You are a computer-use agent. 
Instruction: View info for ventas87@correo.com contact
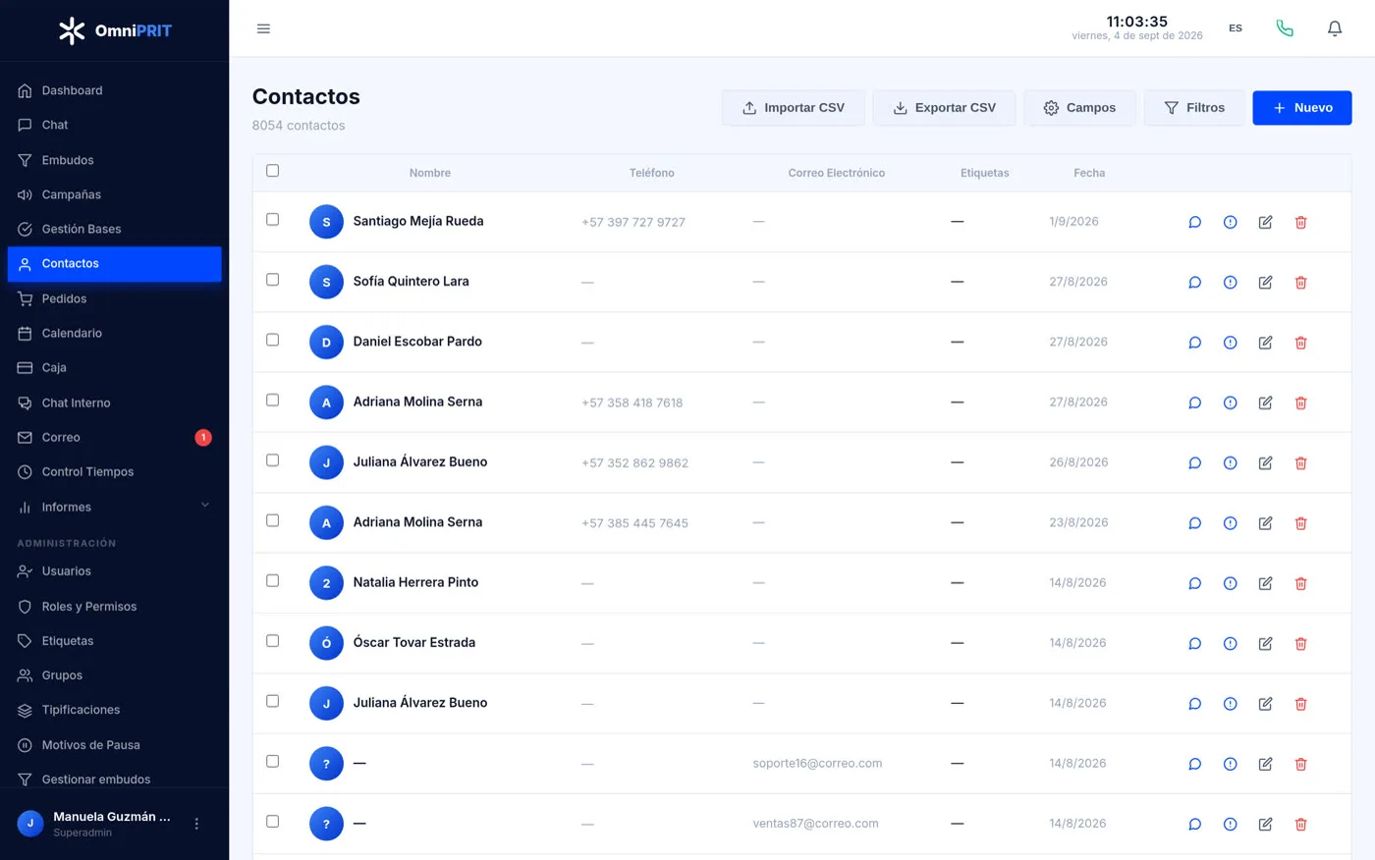click(x=1230, y=824)
